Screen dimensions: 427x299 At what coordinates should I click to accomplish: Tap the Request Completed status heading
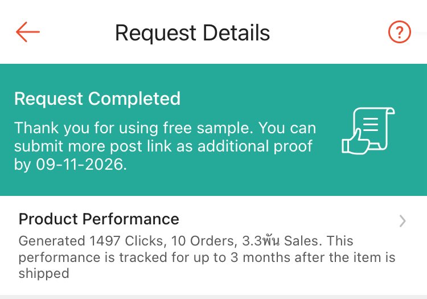click(x=97, y=99)
